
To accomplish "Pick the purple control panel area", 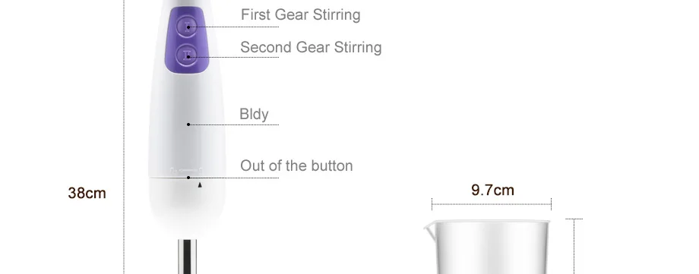I will pyautogui.click(x=187, y=40).
